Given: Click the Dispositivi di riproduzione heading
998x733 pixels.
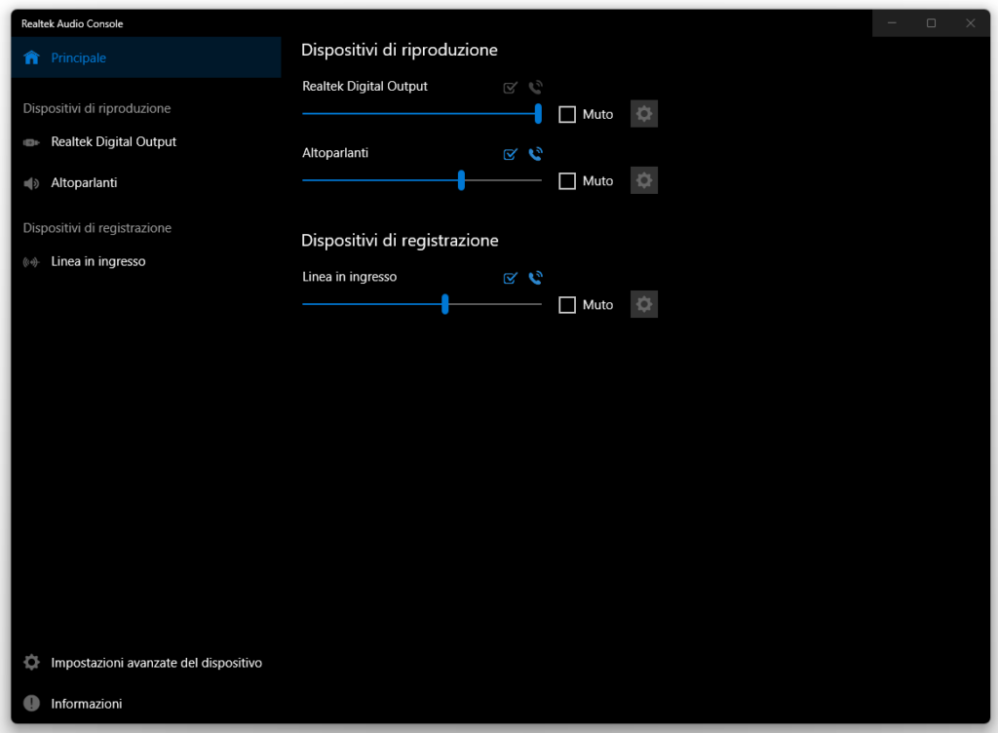Looking at the screenshot, I should tap(399, 50).
